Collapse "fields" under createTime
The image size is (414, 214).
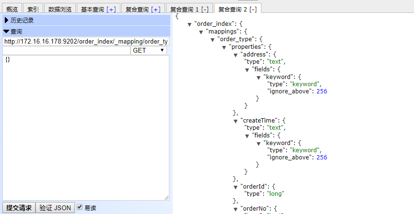click(x=247, y=136)
